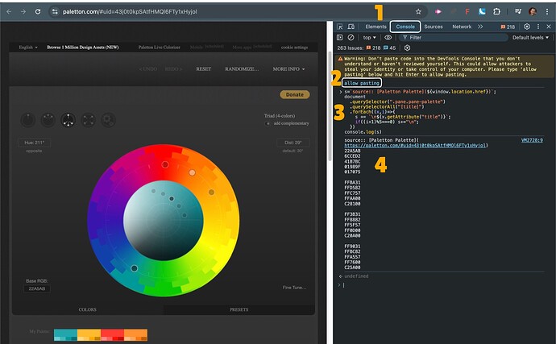Open the Chrome Extensions puzzle menu
The width and height of the screenshot is (556, 344).
[497, 12]
